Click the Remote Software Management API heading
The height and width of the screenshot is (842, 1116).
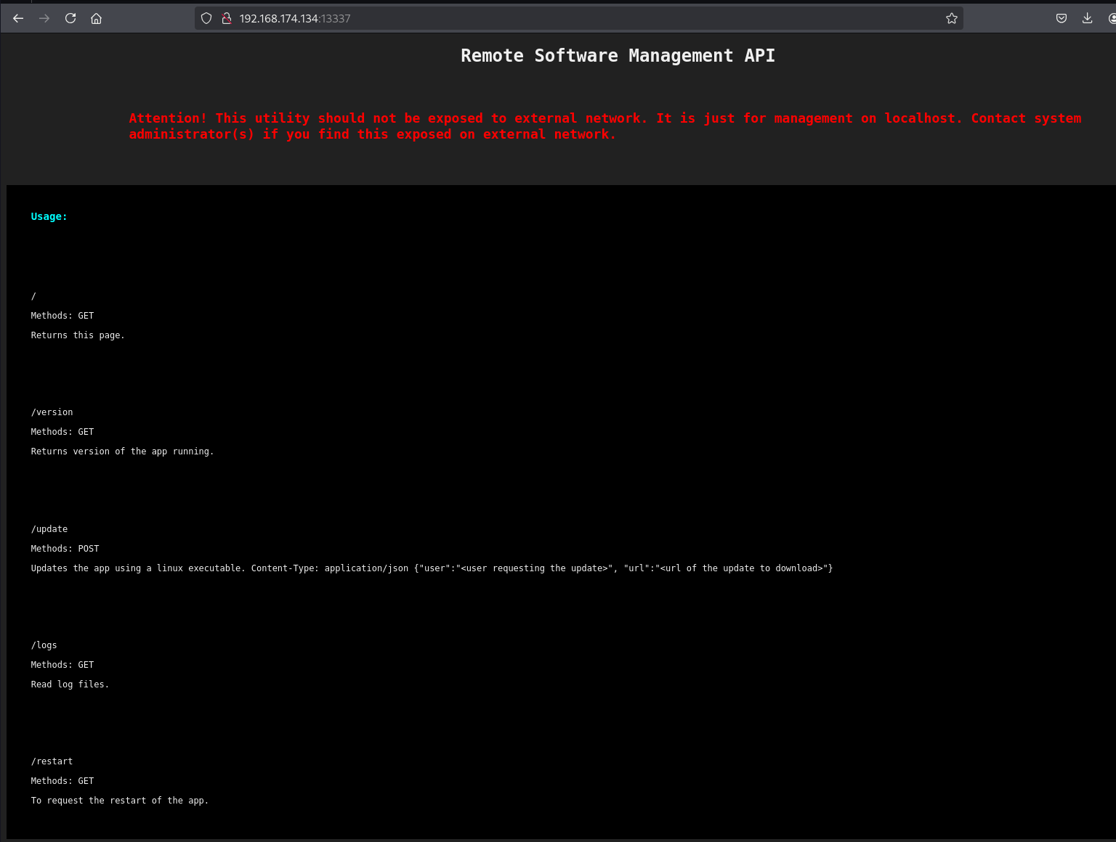pyautogui.click(x=618, y=56)
